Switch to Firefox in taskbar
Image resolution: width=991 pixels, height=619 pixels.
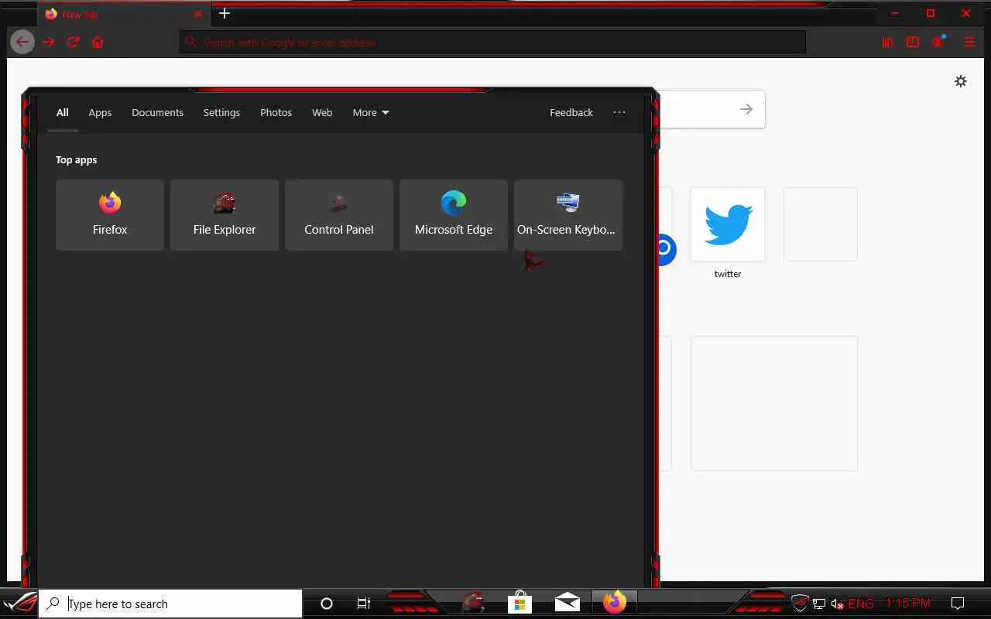click(x=615, y=603)
